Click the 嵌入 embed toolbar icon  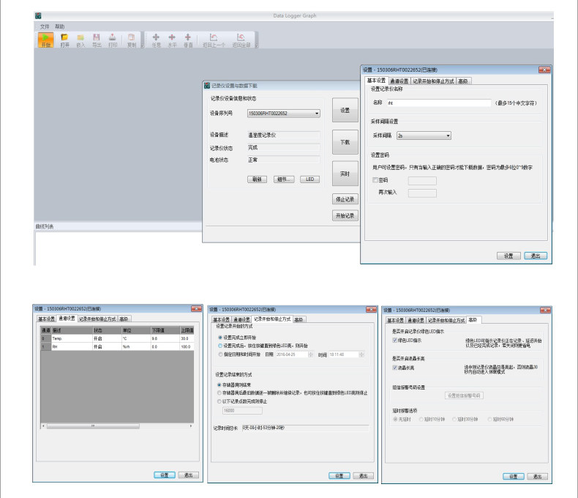point(80,40)
